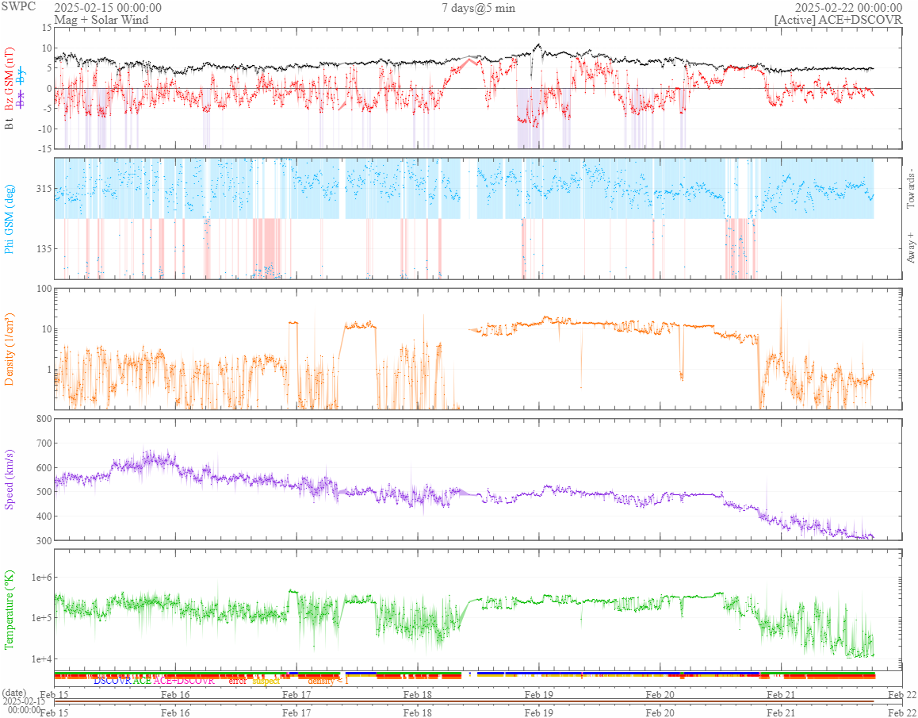Screen dimensions: 918x718
Task: Click the magenta ACE+DSCOVR legend entry
Action: (x=184, y=681)
